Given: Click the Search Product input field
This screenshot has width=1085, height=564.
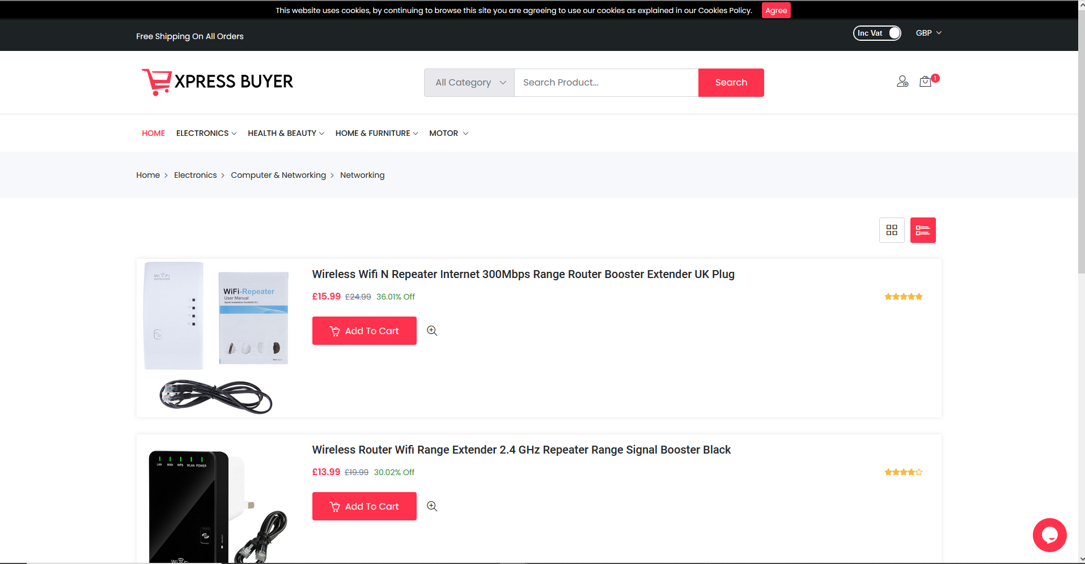Looking at the screenshot, I should coord(606,83).
